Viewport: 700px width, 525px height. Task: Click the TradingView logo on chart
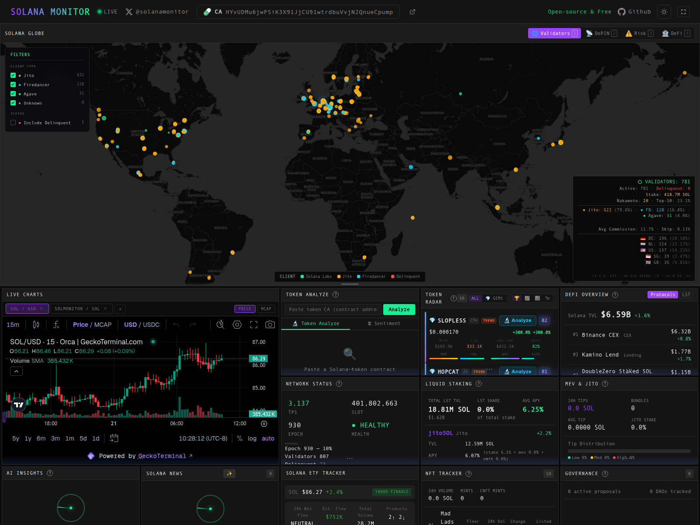(19, 405)
